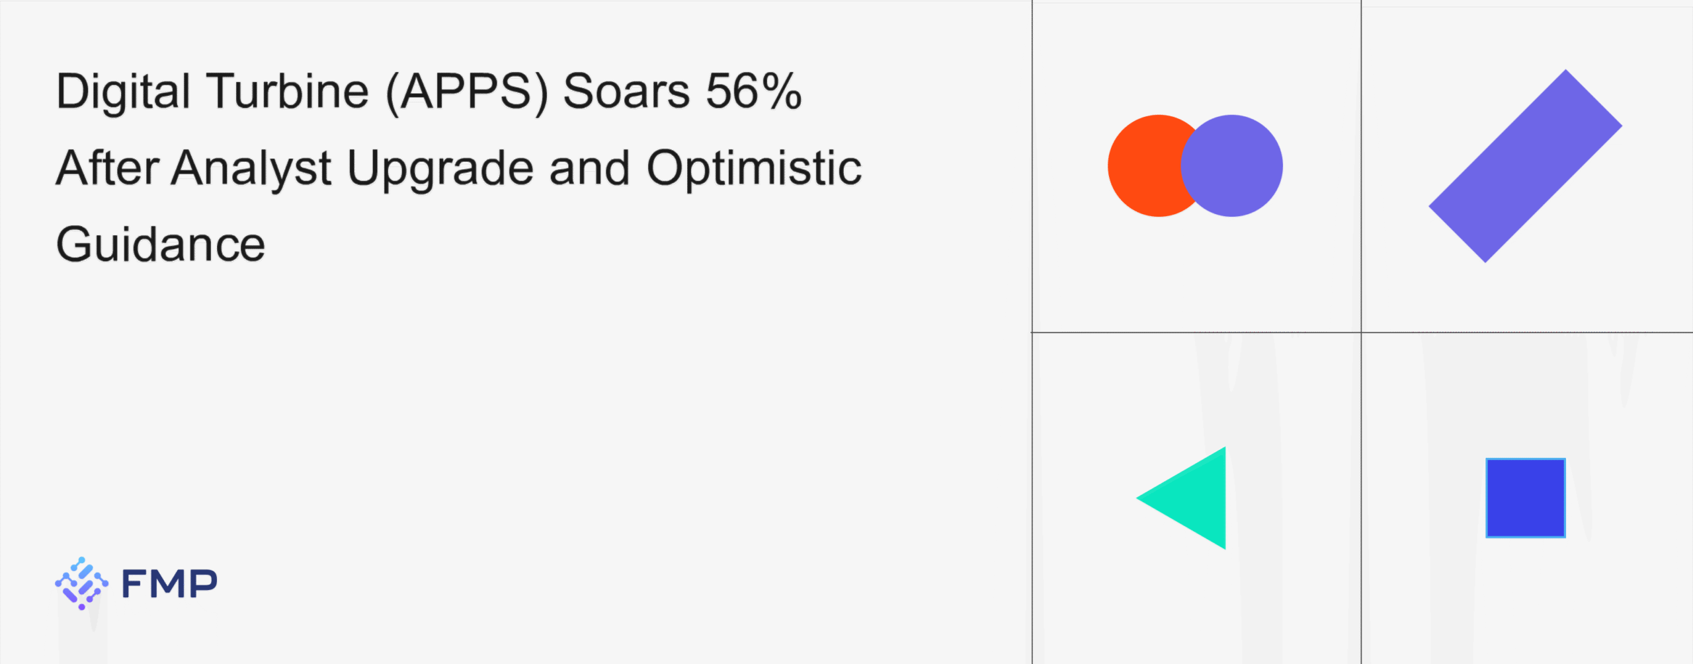This screenshot has width=1693, height=664.
Task: Click the letter "P" in the FMP wordmark
Action: point(202,584)
